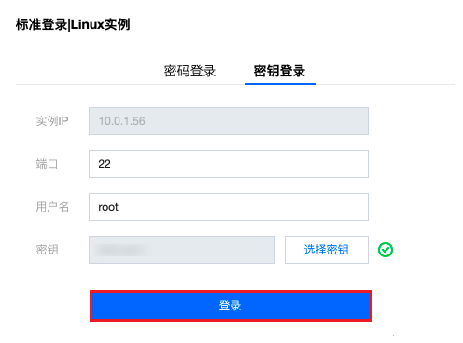
Task: Click the greyed-out 密钥 field
Action: [x=182, y=250]
